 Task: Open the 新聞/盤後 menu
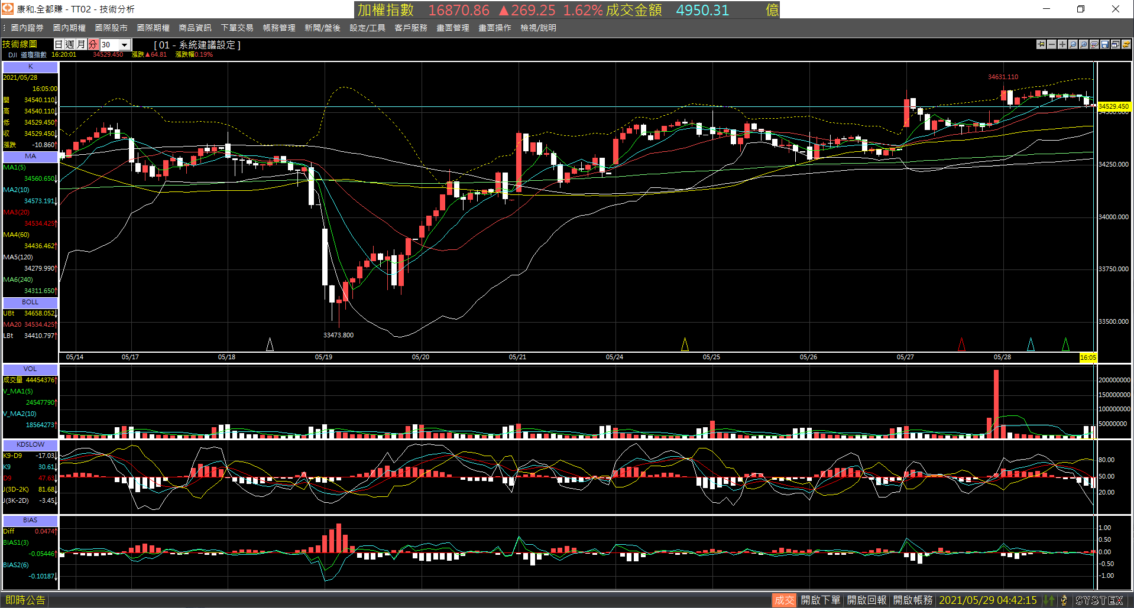[x=322, y=28]
